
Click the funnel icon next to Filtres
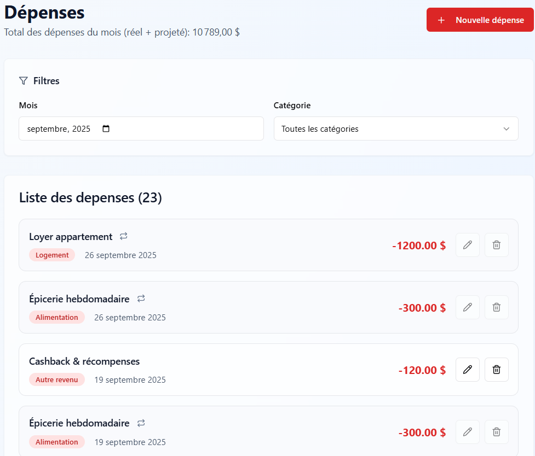(23, 81)
